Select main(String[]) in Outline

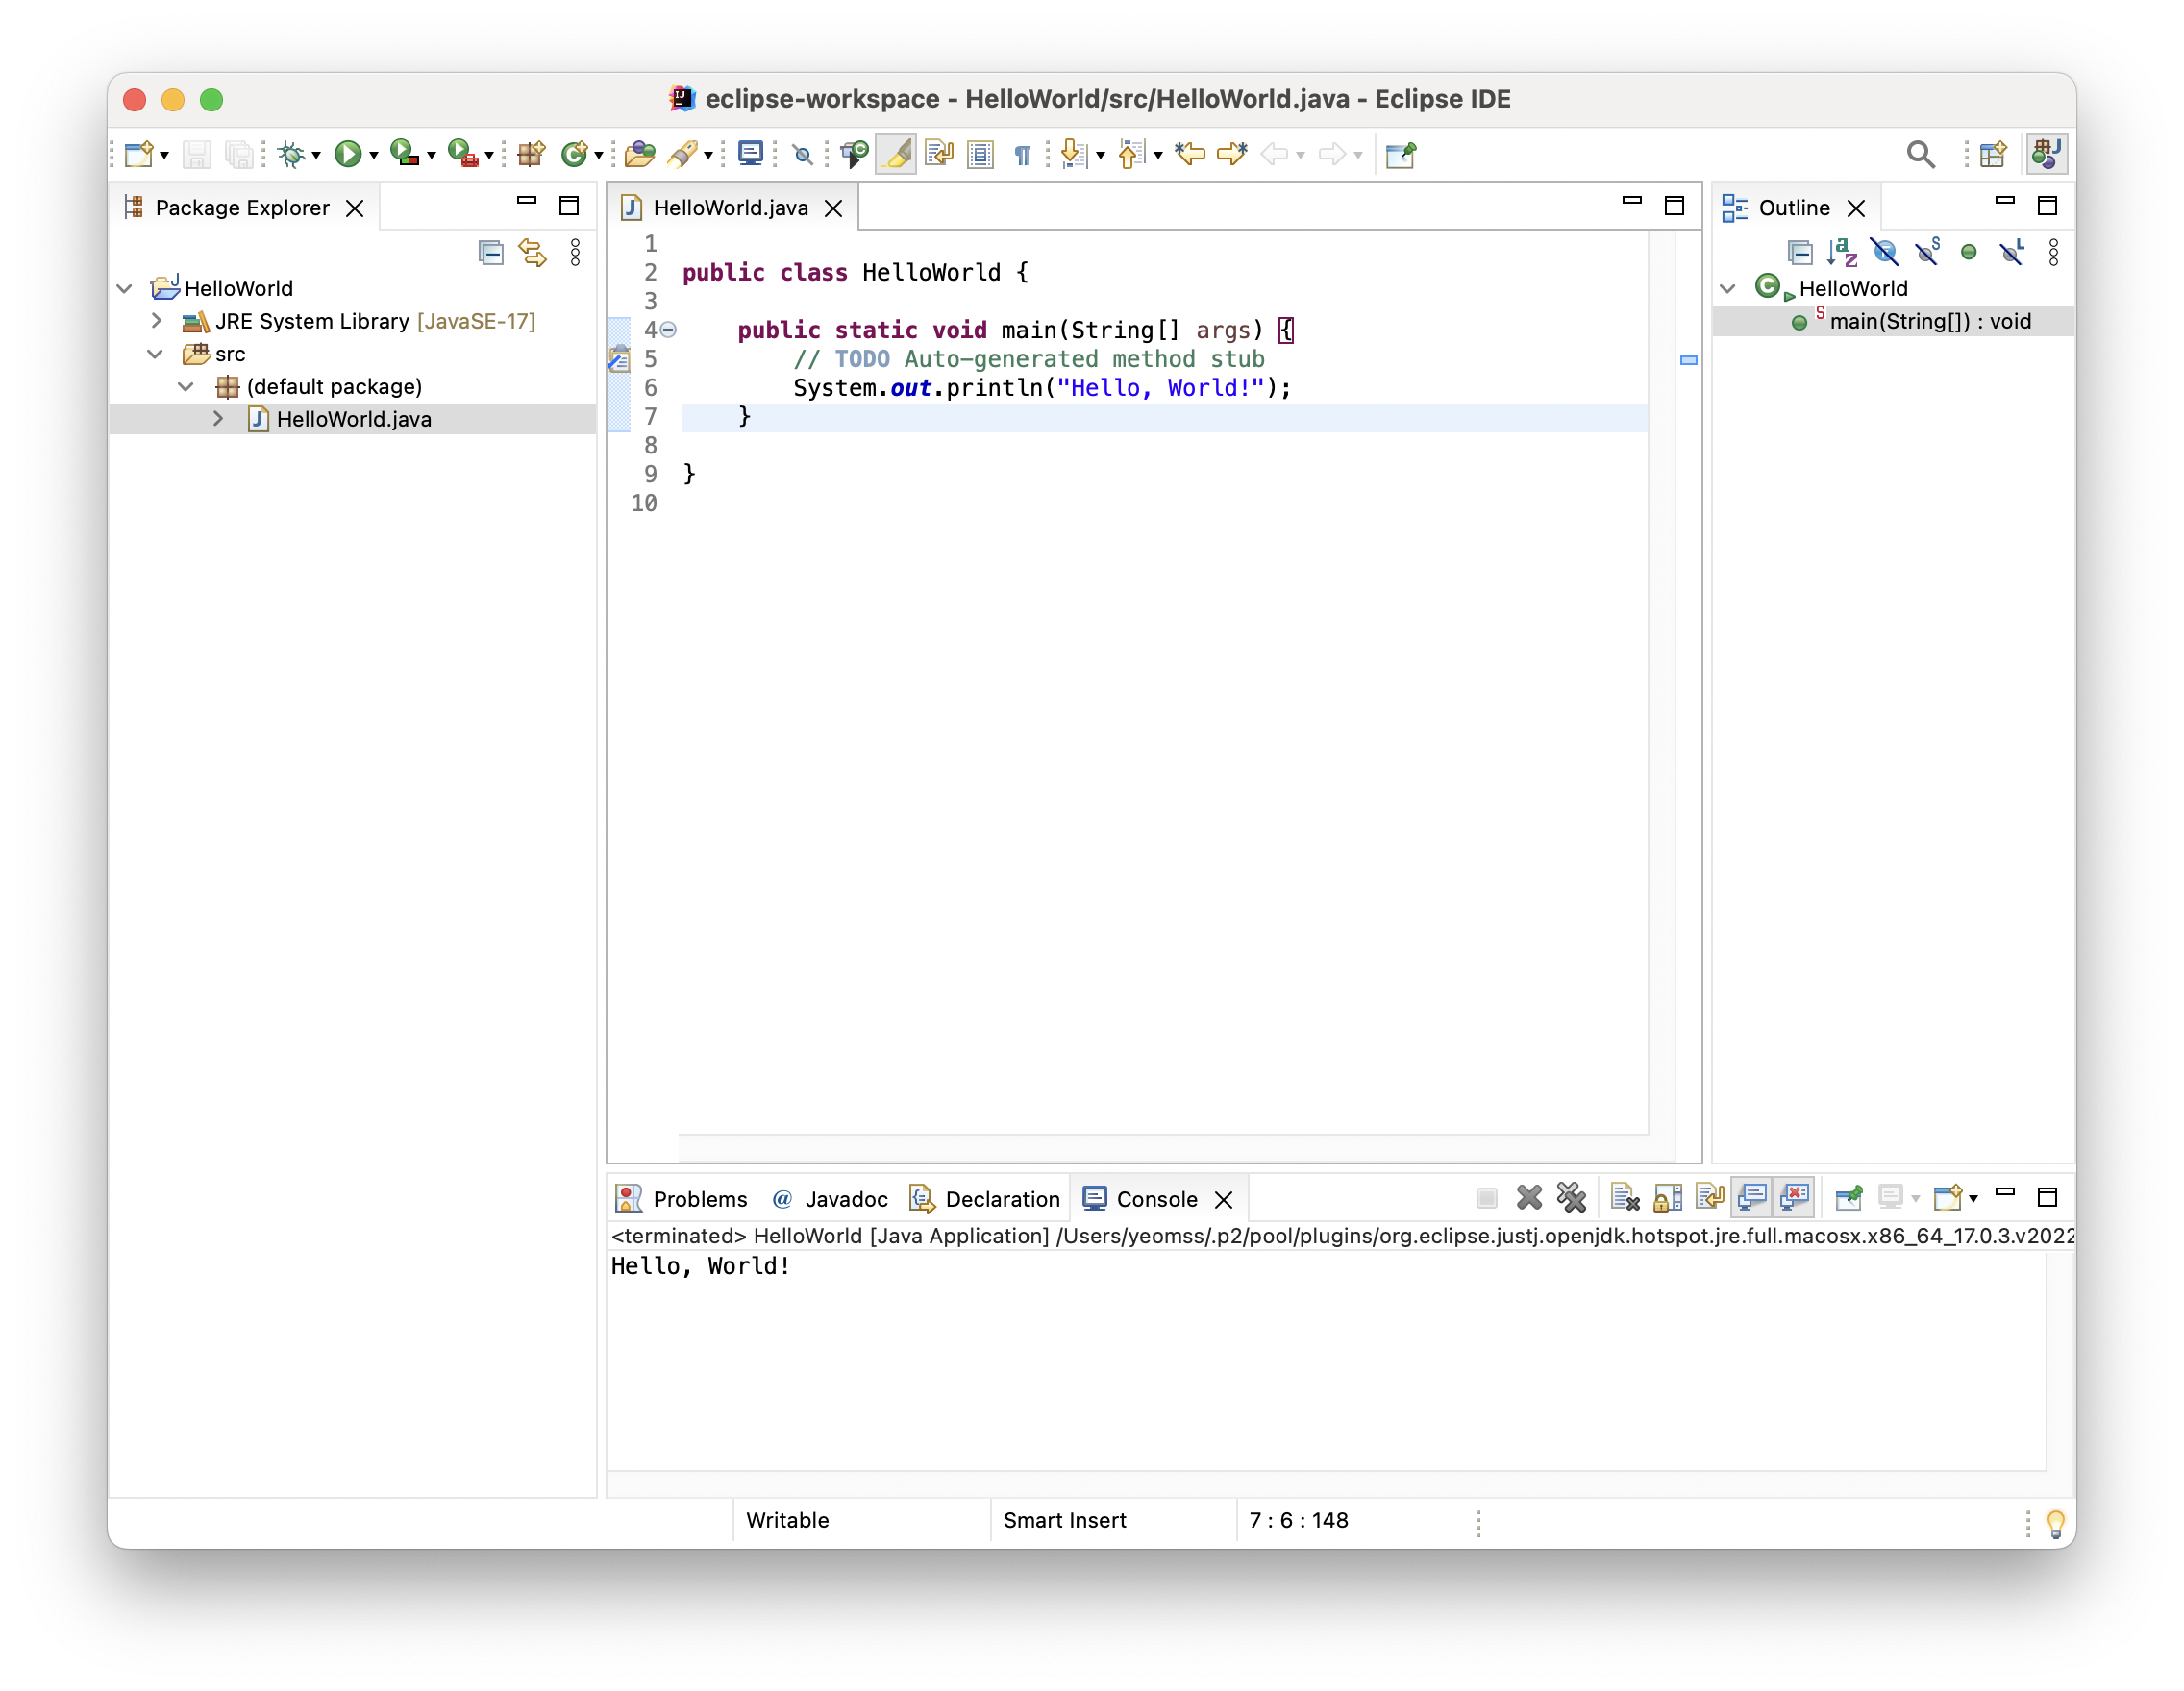pyautogui.click(x=1929, y=321)
